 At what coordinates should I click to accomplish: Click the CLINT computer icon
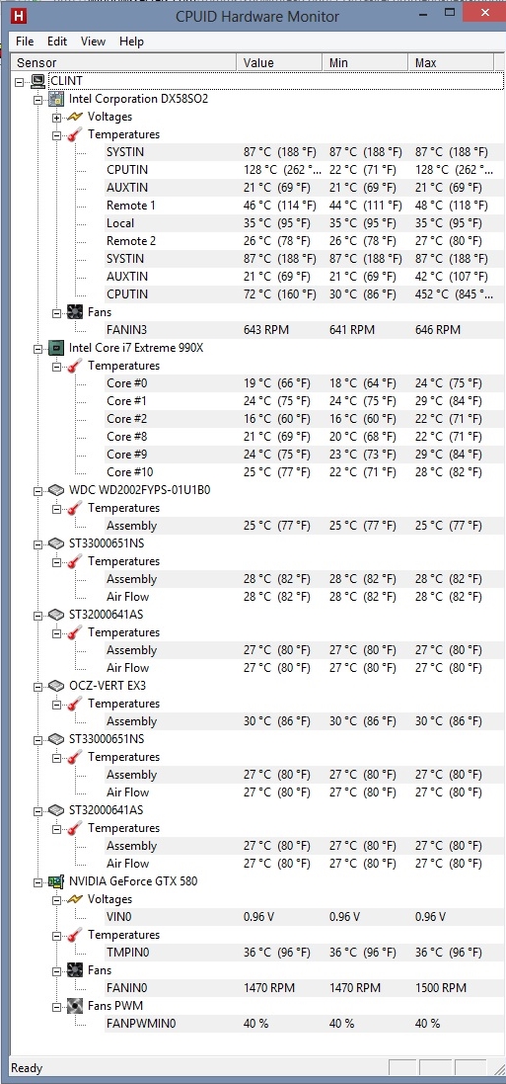click(38, 81)
